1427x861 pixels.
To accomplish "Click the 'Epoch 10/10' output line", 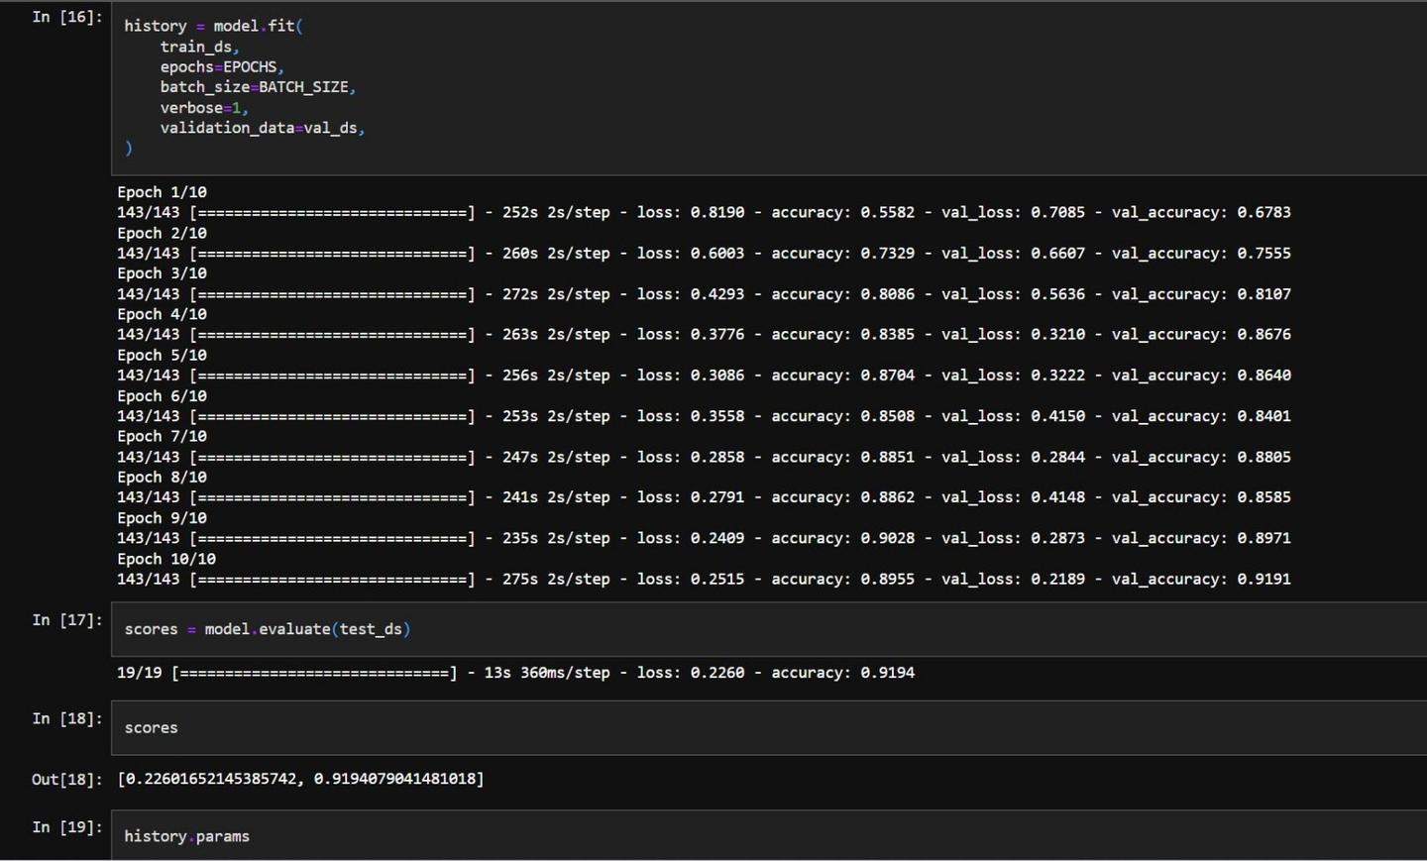I will coord(166,559).
